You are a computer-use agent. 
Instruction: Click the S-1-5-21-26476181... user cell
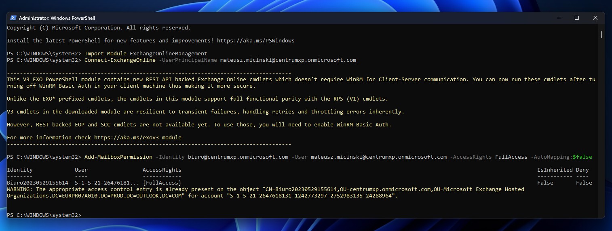tap(107, 183)
